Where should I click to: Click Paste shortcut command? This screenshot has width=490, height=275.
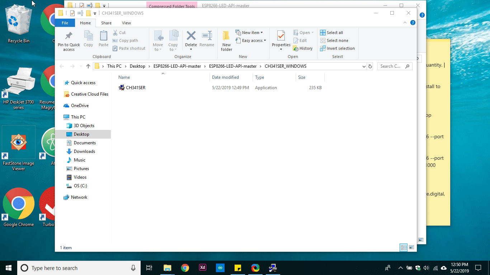pyautogui.click(x=129, y=48)
